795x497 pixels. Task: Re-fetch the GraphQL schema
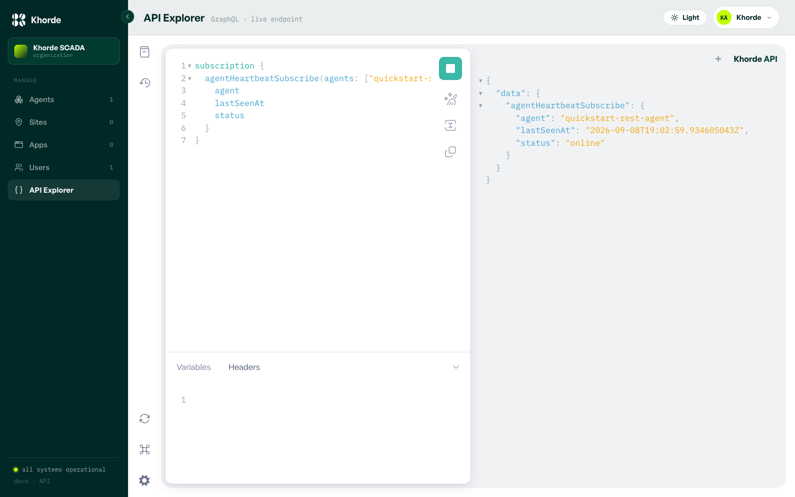coord(145,419)
